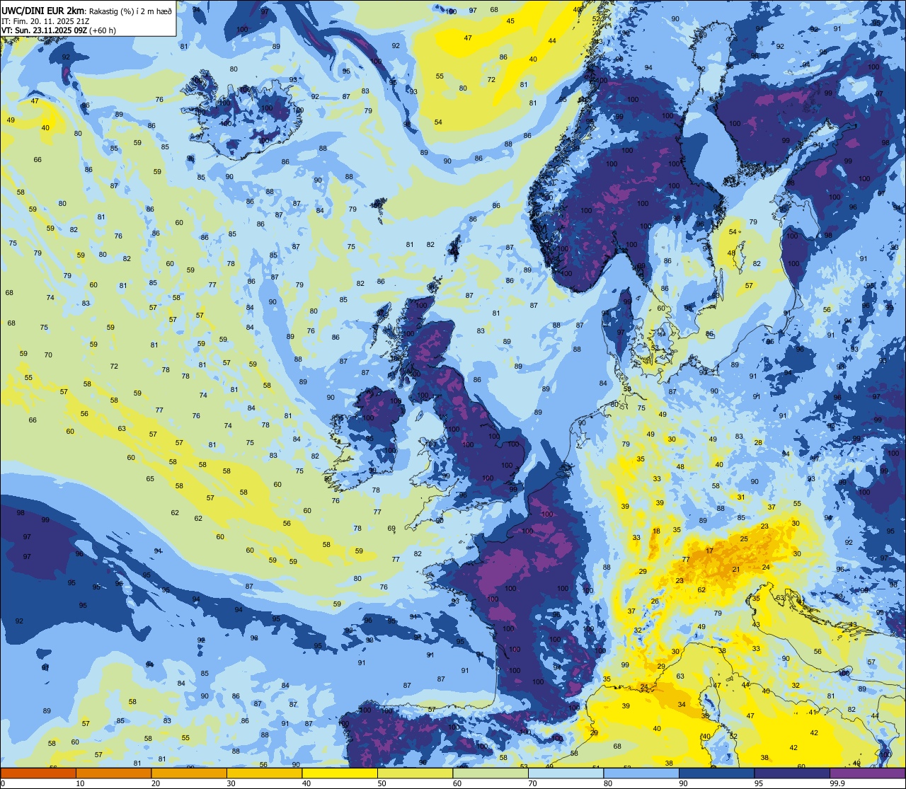Image resolution: width=906 pixels, height=789 pixels.
Task: Click the dark orange 0–10 legend swatch
Action: coord(38,773)
